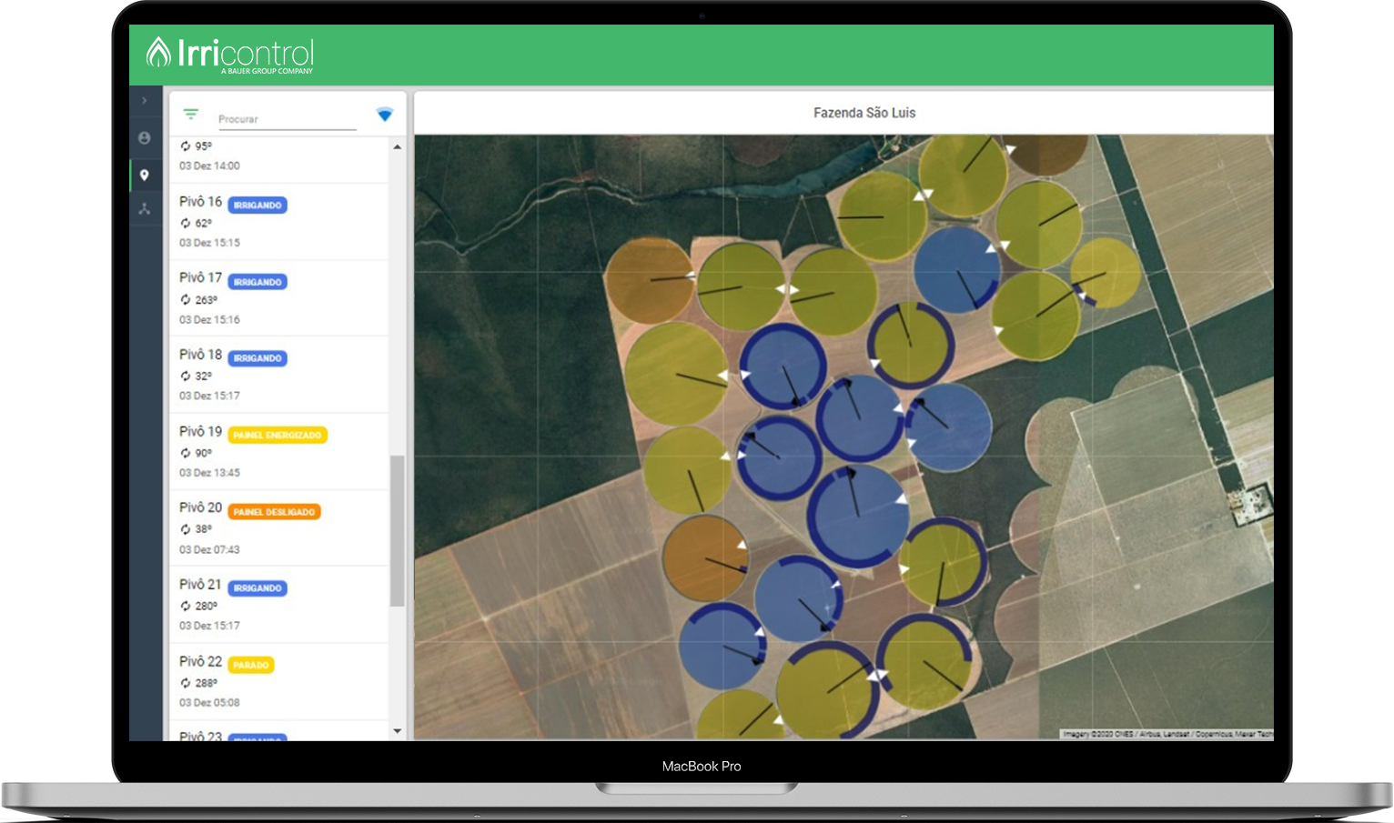Screen dimensions: 1394x823
Task: Expand the sidebar with the chevron arrow
Action: [145, 101]
